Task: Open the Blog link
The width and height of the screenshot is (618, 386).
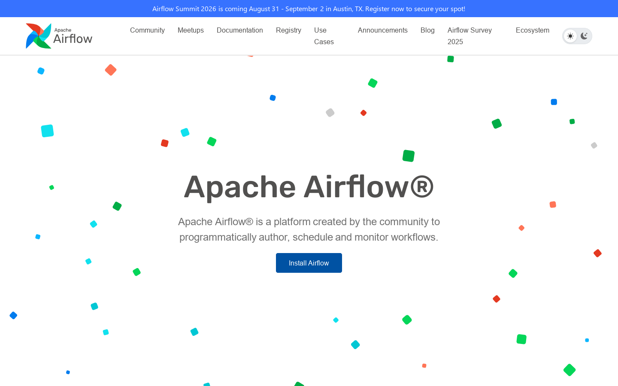Action: tap(427, 30)
